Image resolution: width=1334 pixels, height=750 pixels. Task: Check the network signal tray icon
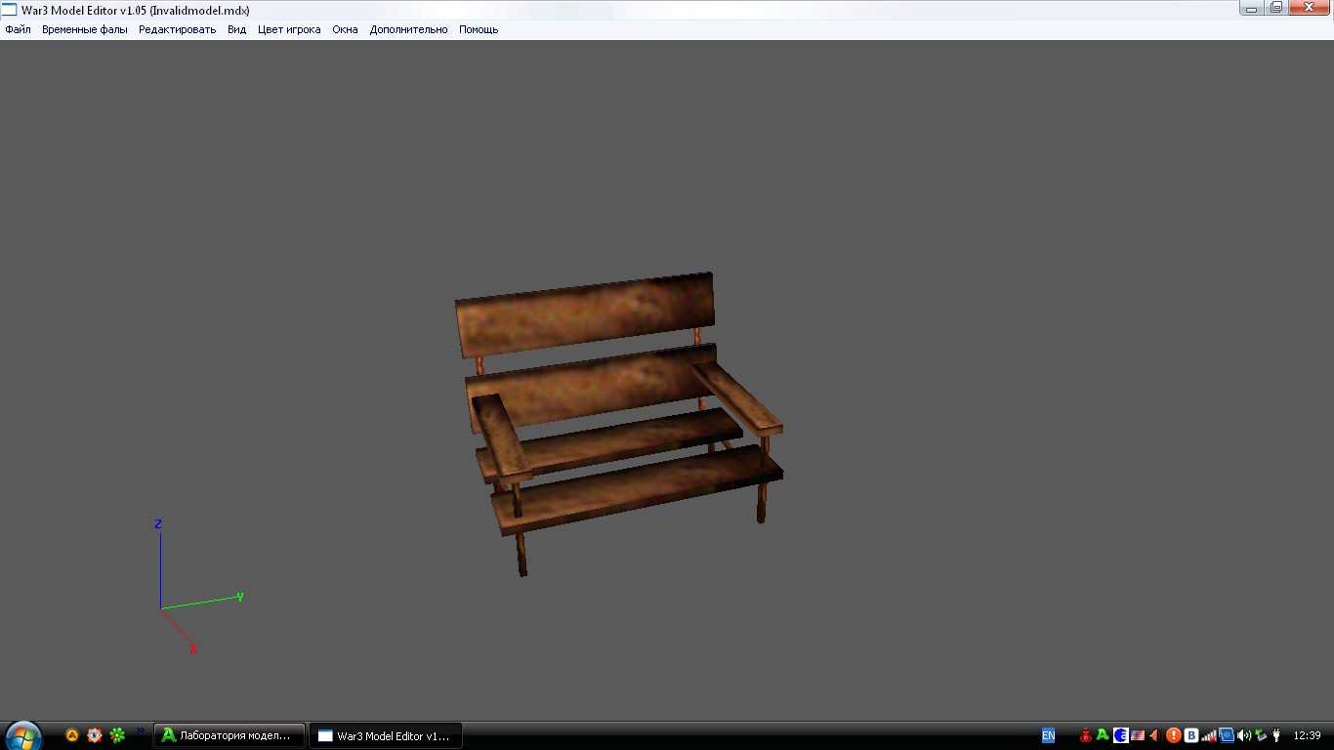click(1209, 735)
